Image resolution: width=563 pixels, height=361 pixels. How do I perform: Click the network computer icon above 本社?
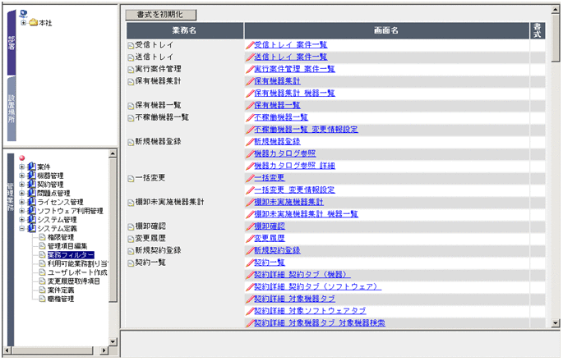point(23,14)
